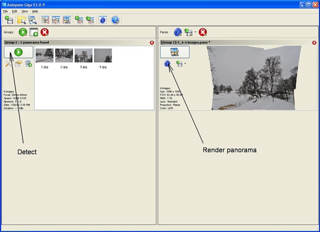Add a new group with the plus icon
320x232 pixels.
click(33, 32)
